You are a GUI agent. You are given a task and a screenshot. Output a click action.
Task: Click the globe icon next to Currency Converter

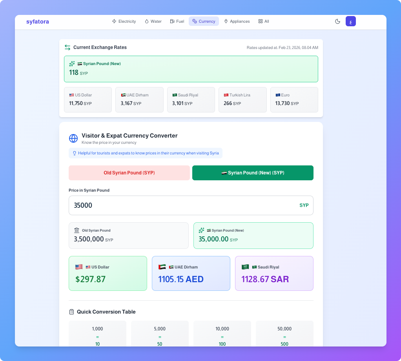pos(73,138)
